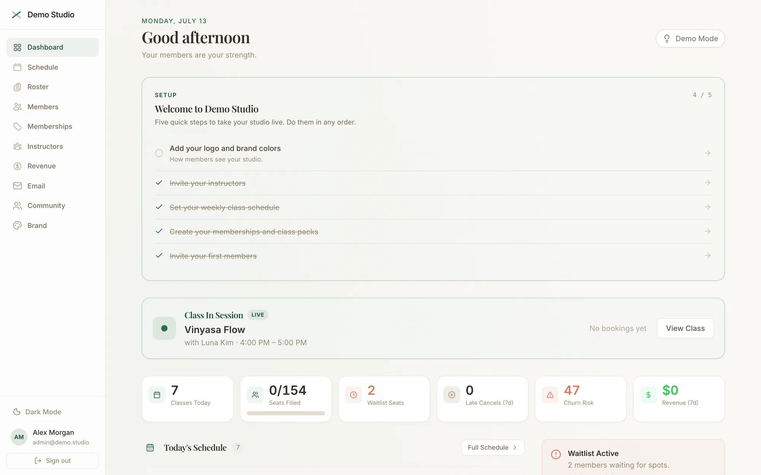
Task: Toggle the weekly class schedule checkmark
Action: click(x=159, y=207)
